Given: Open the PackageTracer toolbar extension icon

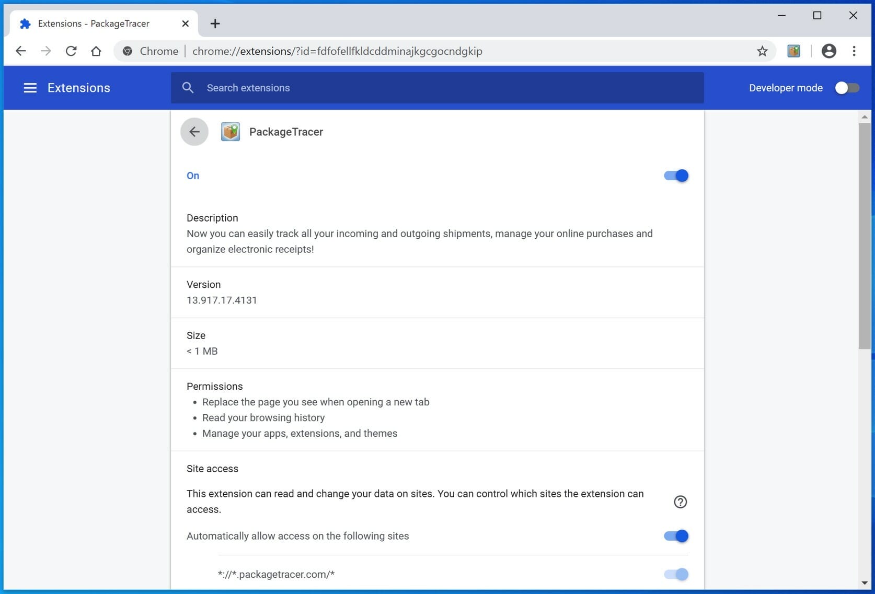Looking at the screenshot, I should (793, 51).
